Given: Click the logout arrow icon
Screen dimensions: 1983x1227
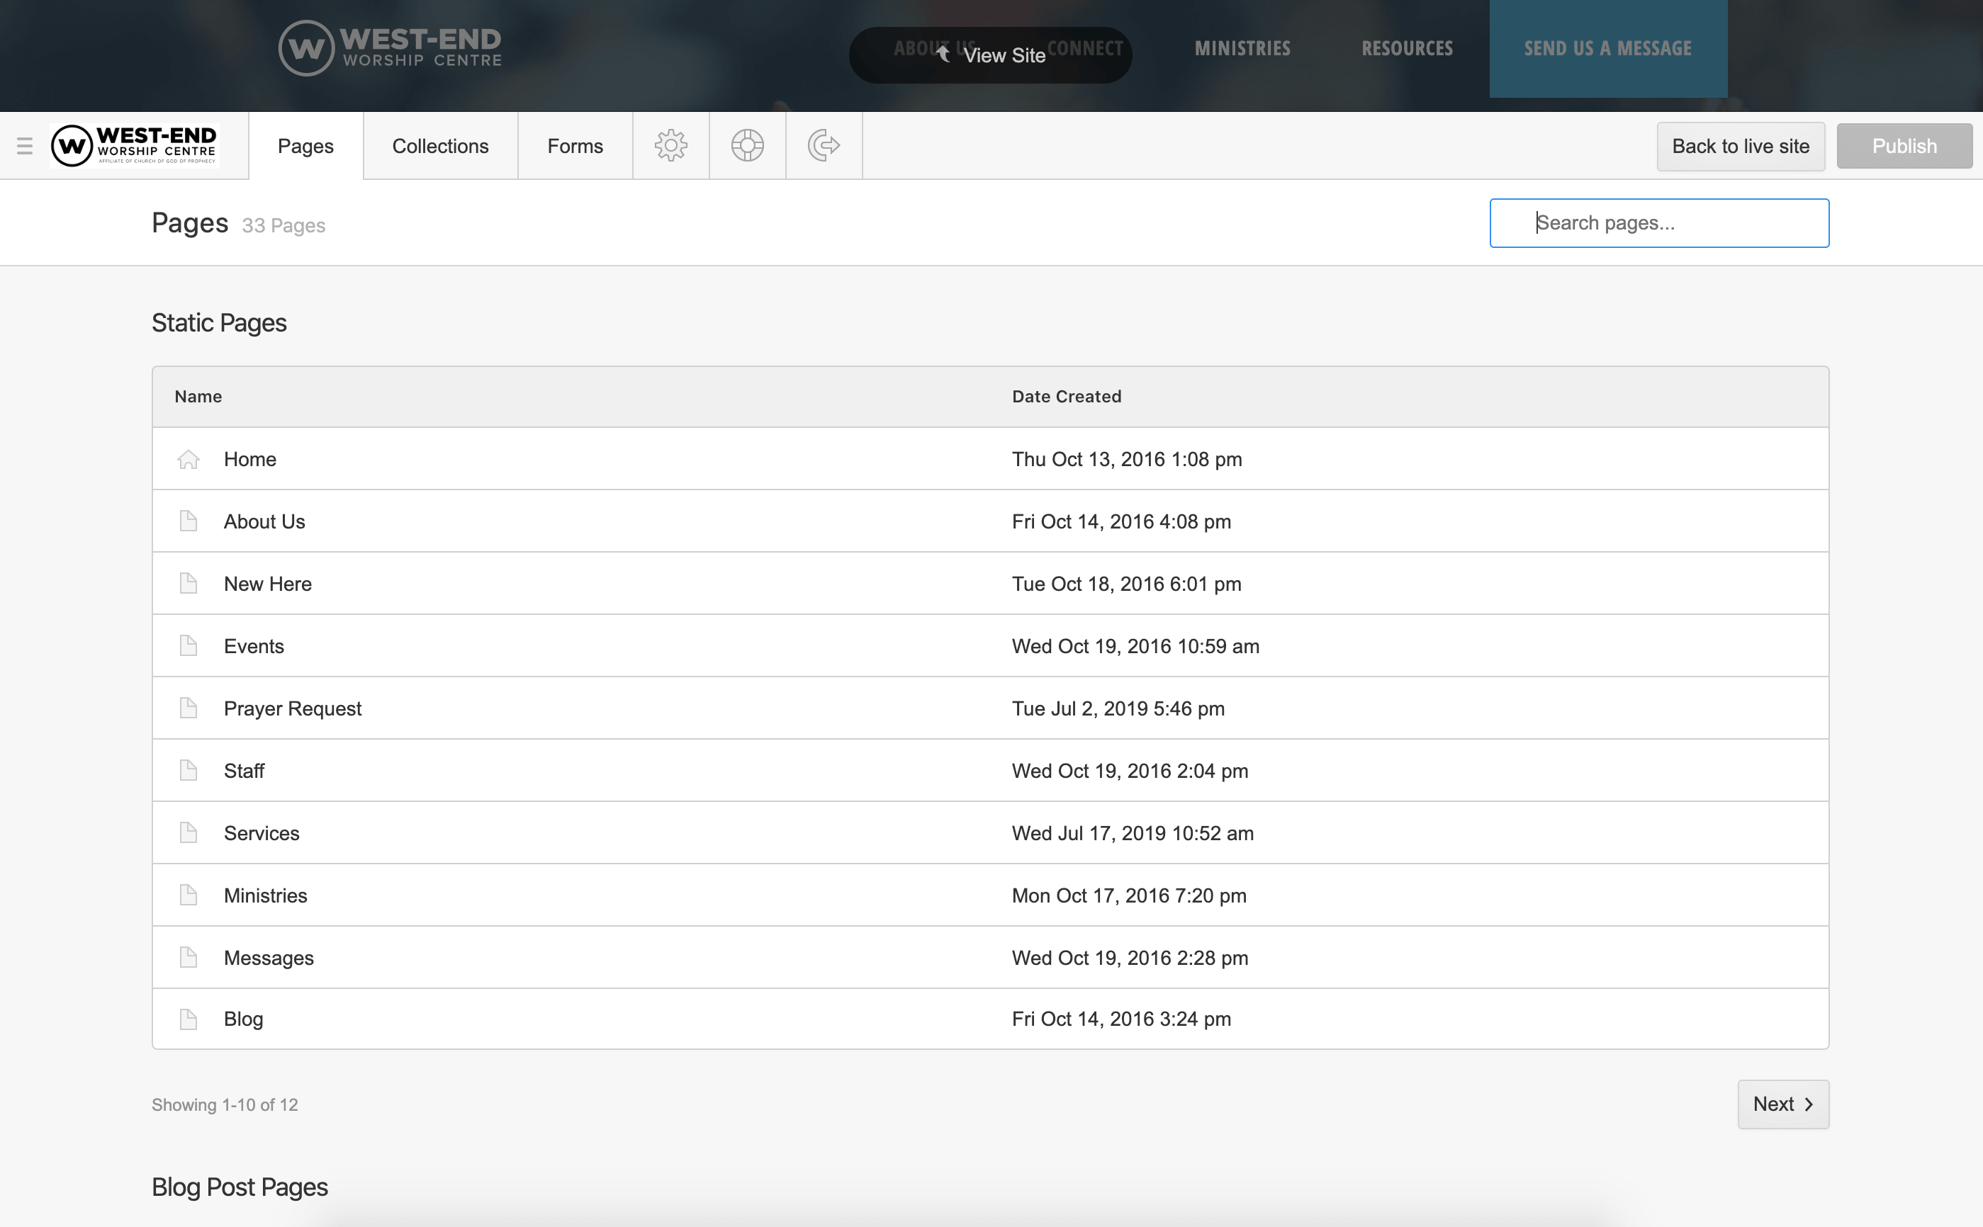Looking at the screenshot, I should pos(824,146).
